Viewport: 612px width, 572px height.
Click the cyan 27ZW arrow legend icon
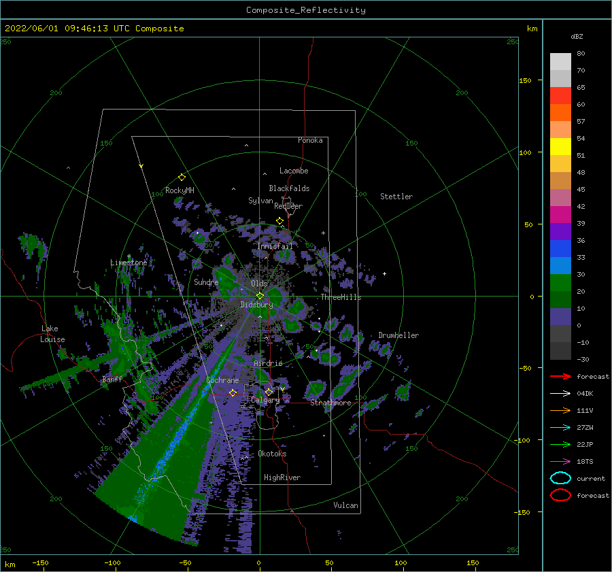pos(560,428)
